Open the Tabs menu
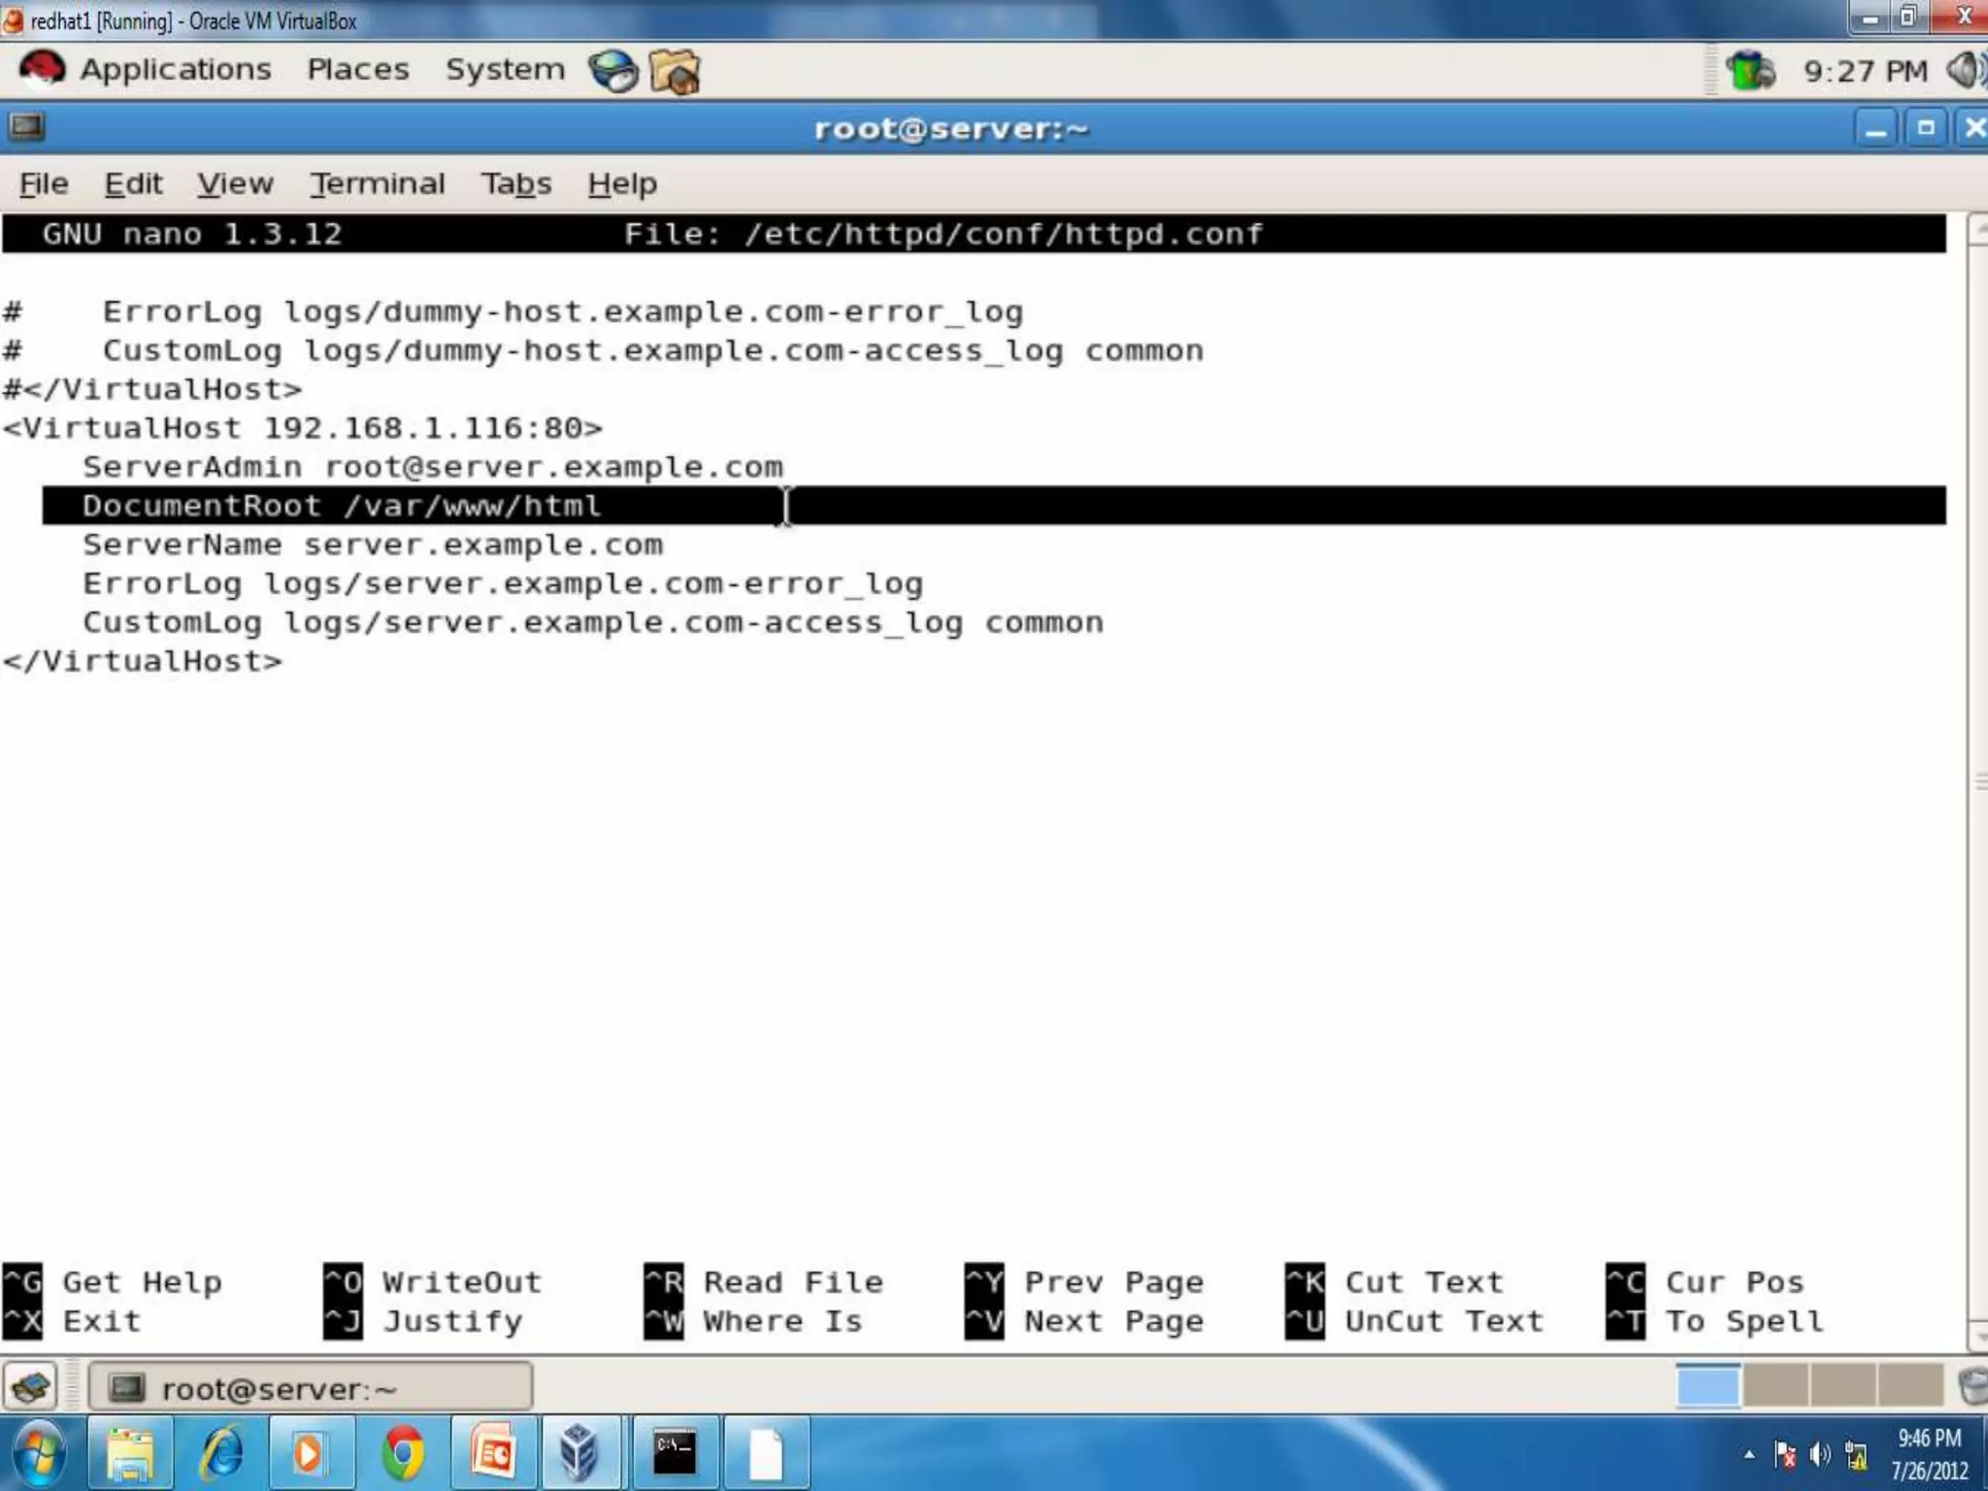Image resolution: width=1988 pixels, height=1491 pixels. 515,183
